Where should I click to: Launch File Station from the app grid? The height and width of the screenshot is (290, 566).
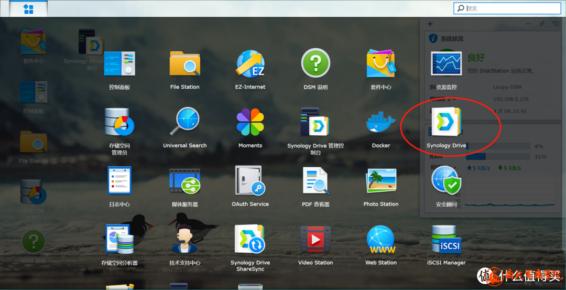(185, 64)
